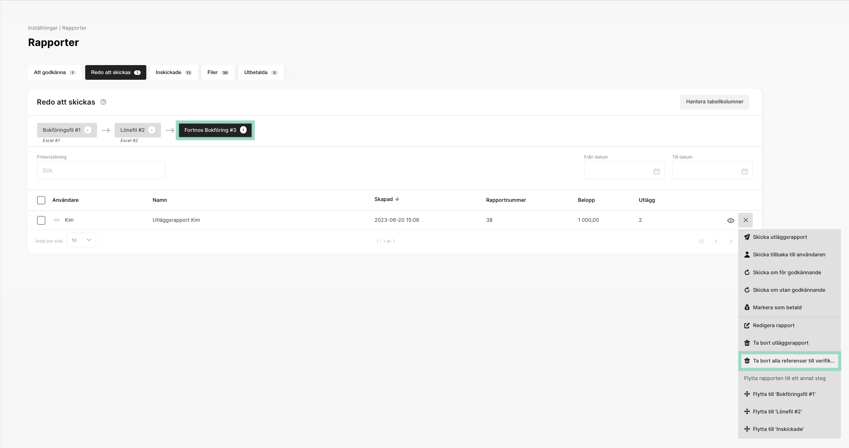Select Ta bort utläggsrapport

(x=789, y=343)
